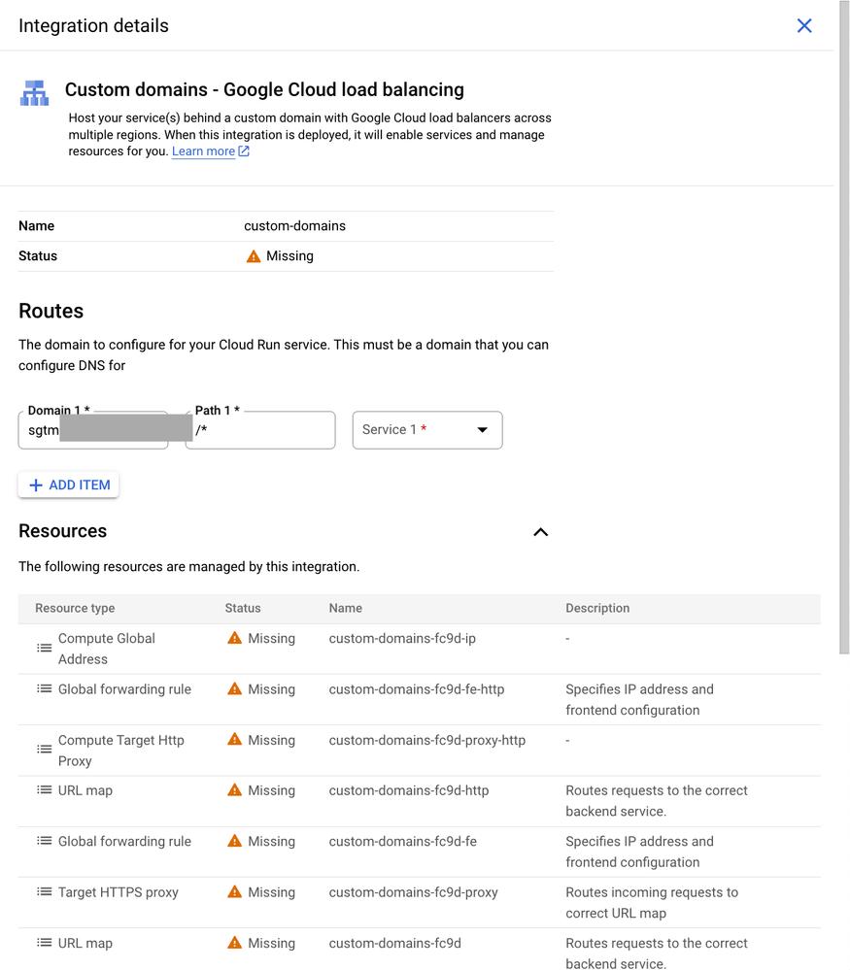Select the custom-domains-fc9d-http name
This screenshot has height=970, width=850.
coord(409,790)
